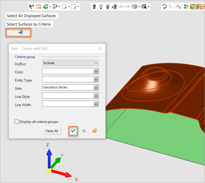
Task: Expand the green surface tool dropdown arrow
Action: tap(50, 7)
